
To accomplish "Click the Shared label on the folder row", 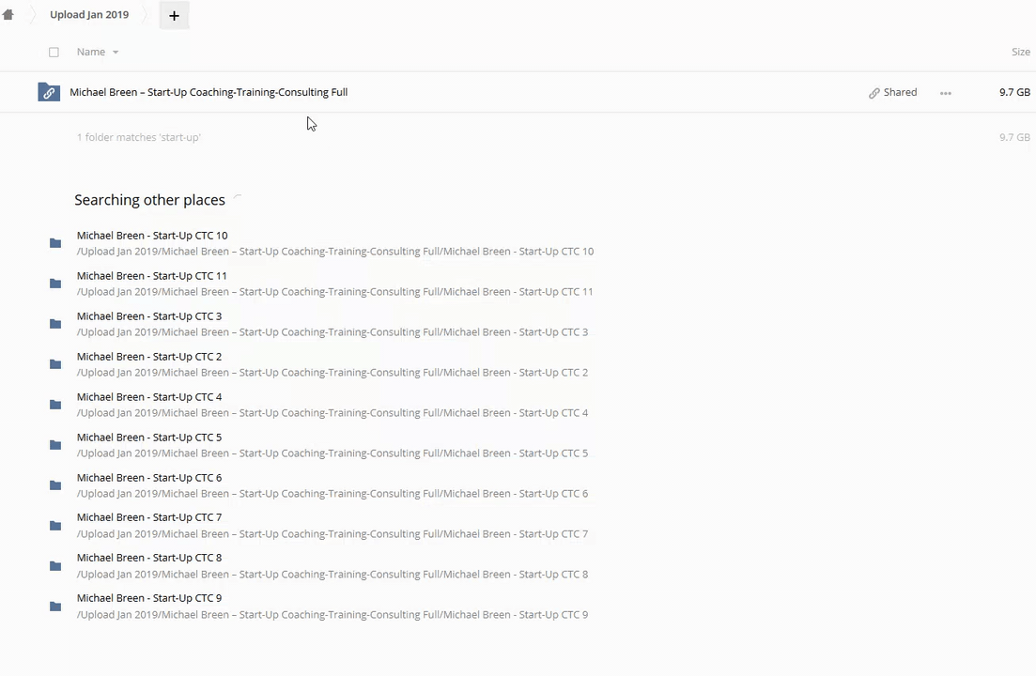I will coord(900,92).
